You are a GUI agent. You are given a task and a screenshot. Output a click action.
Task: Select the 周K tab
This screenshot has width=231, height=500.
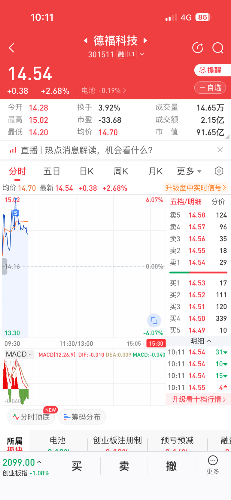click(x=121, y=171)
